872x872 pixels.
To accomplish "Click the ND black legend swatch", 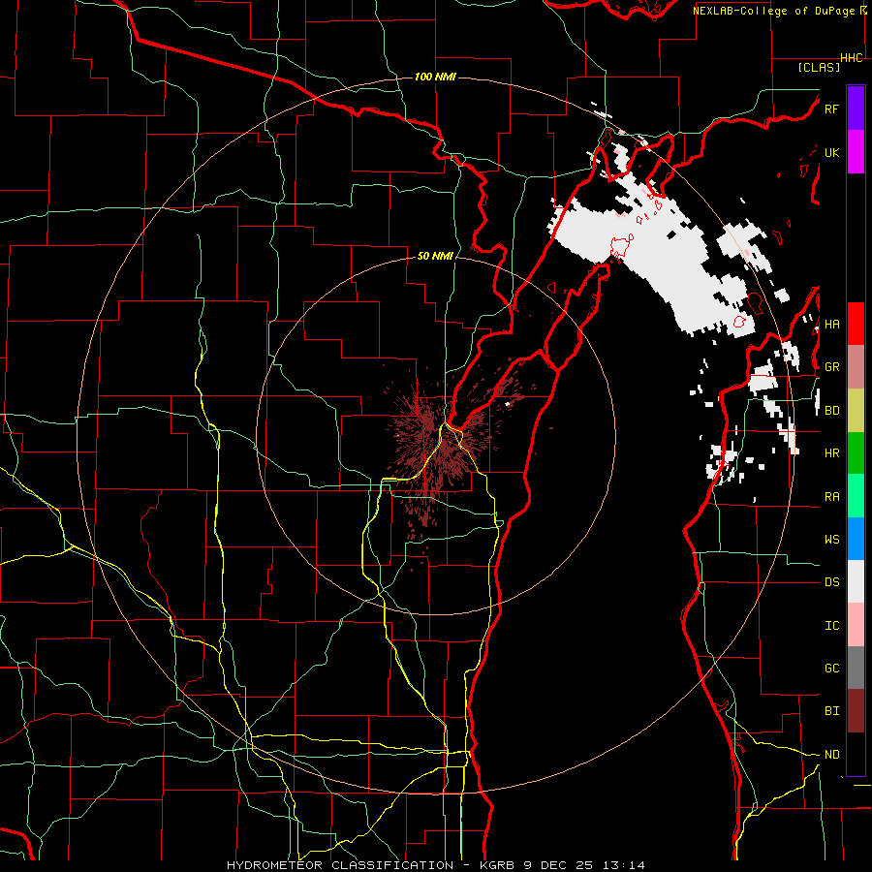I will tap(856, 754).
